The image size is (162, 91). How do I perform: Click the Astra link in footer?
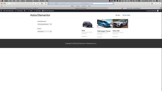click(x=95, y=43)
